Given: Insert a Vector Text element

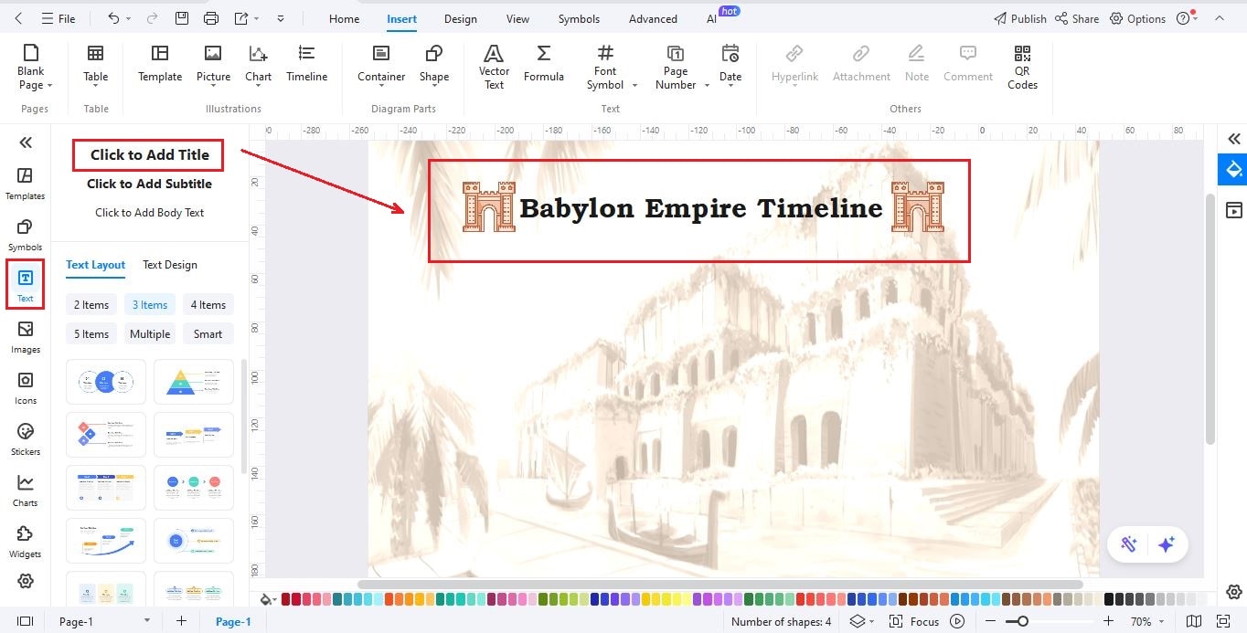Looking at the screenshot, I should pos(494,64).
